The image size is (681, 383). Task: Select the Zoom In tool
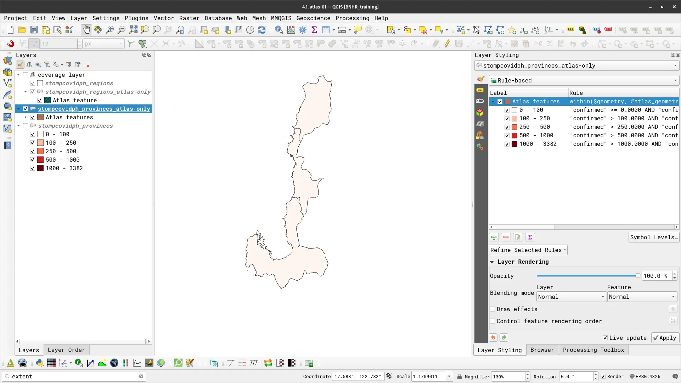pos(110,30)
